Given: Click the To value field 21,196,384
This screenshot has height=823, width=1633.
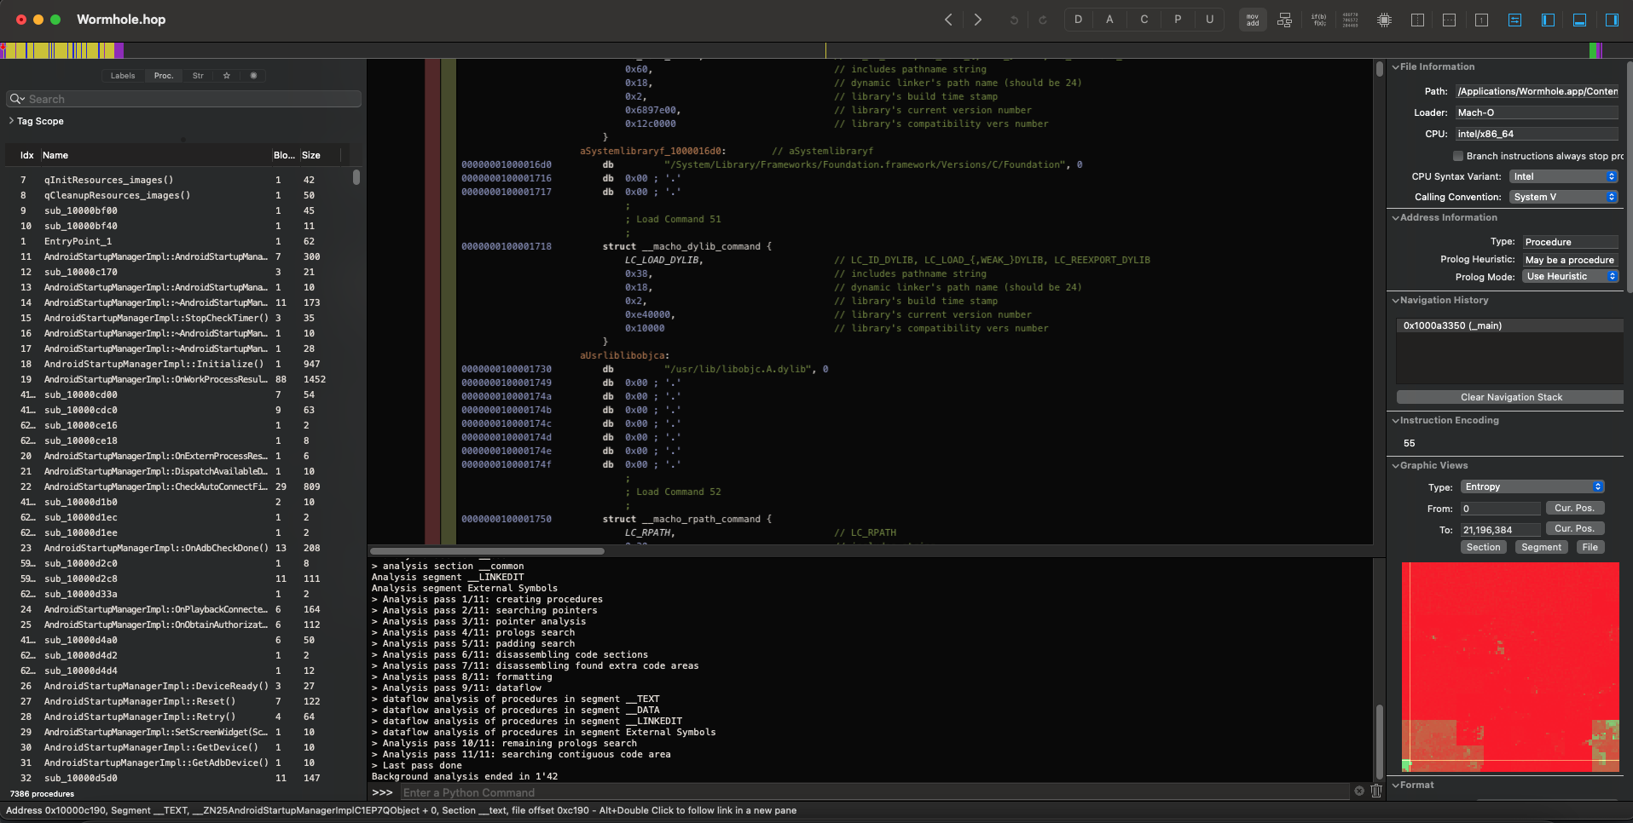Looking at the screenshot, I should tap(1500, 529).
